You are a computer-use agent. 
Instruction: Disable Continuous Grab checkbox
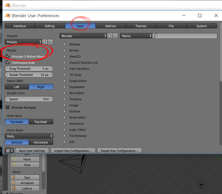[8, 62]
